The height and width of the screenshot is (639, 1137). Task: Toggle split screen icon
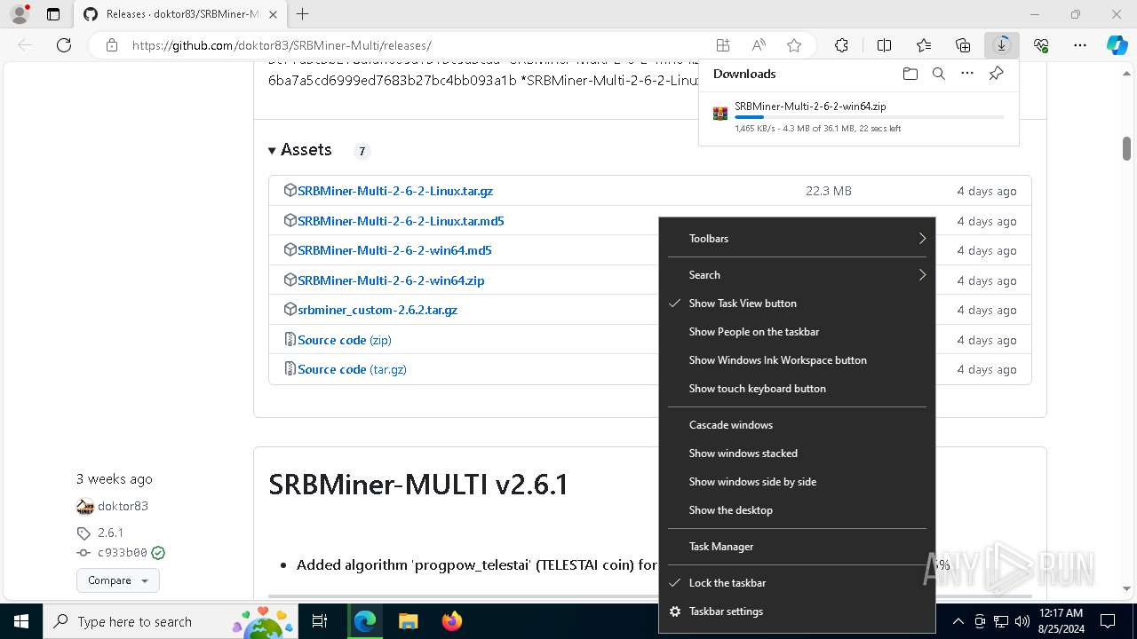pyautogui.click(x=884, y=45)
